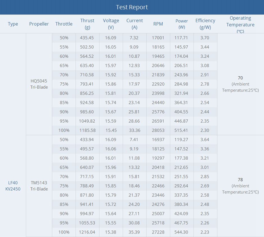The image size is (264, 237).
Task: Click the Power (W) column header
Action: click(x=182, y=24)
